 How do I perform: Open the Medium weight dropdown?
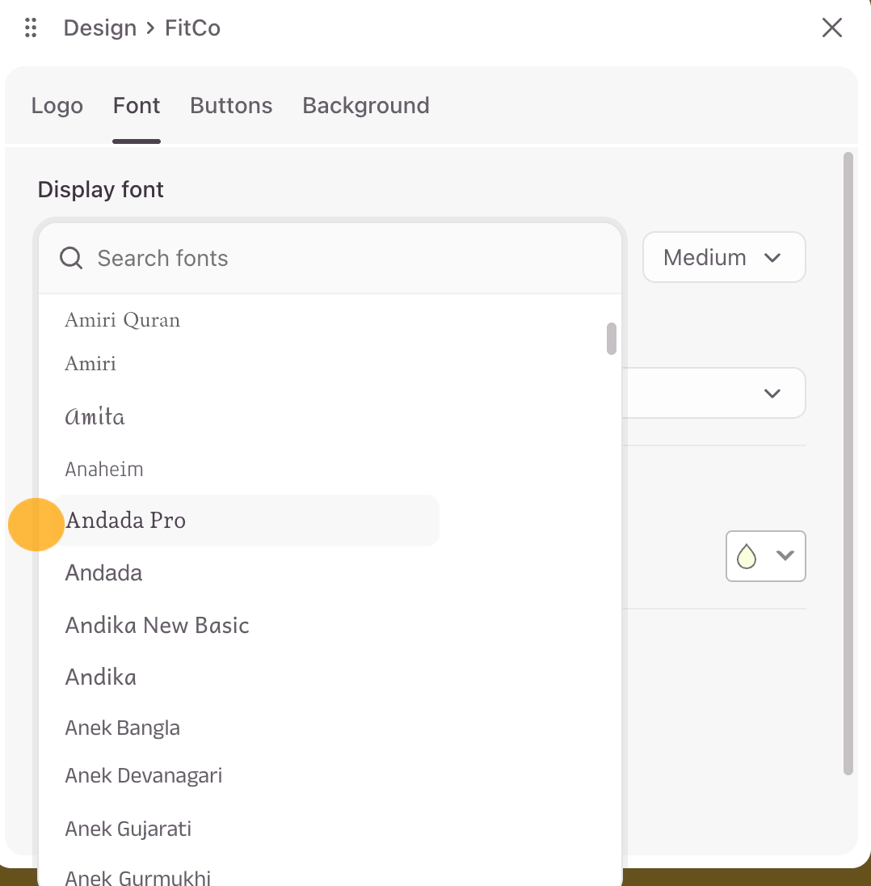(724, 257)
